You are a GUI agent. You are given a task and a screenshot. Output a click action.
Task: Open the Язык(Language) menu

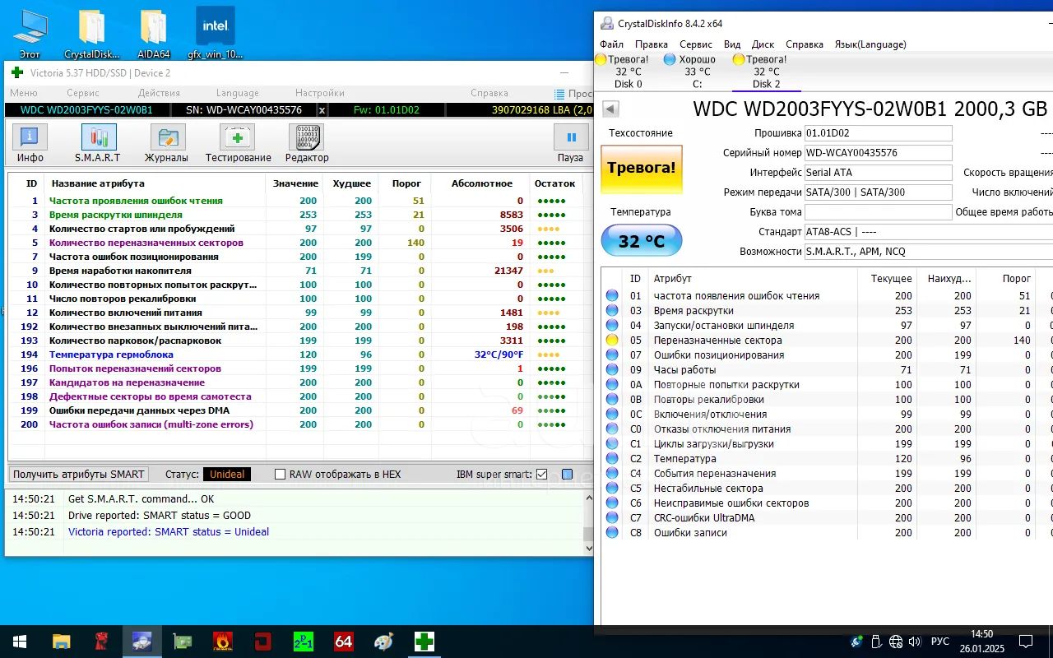(x=870, y=44)
